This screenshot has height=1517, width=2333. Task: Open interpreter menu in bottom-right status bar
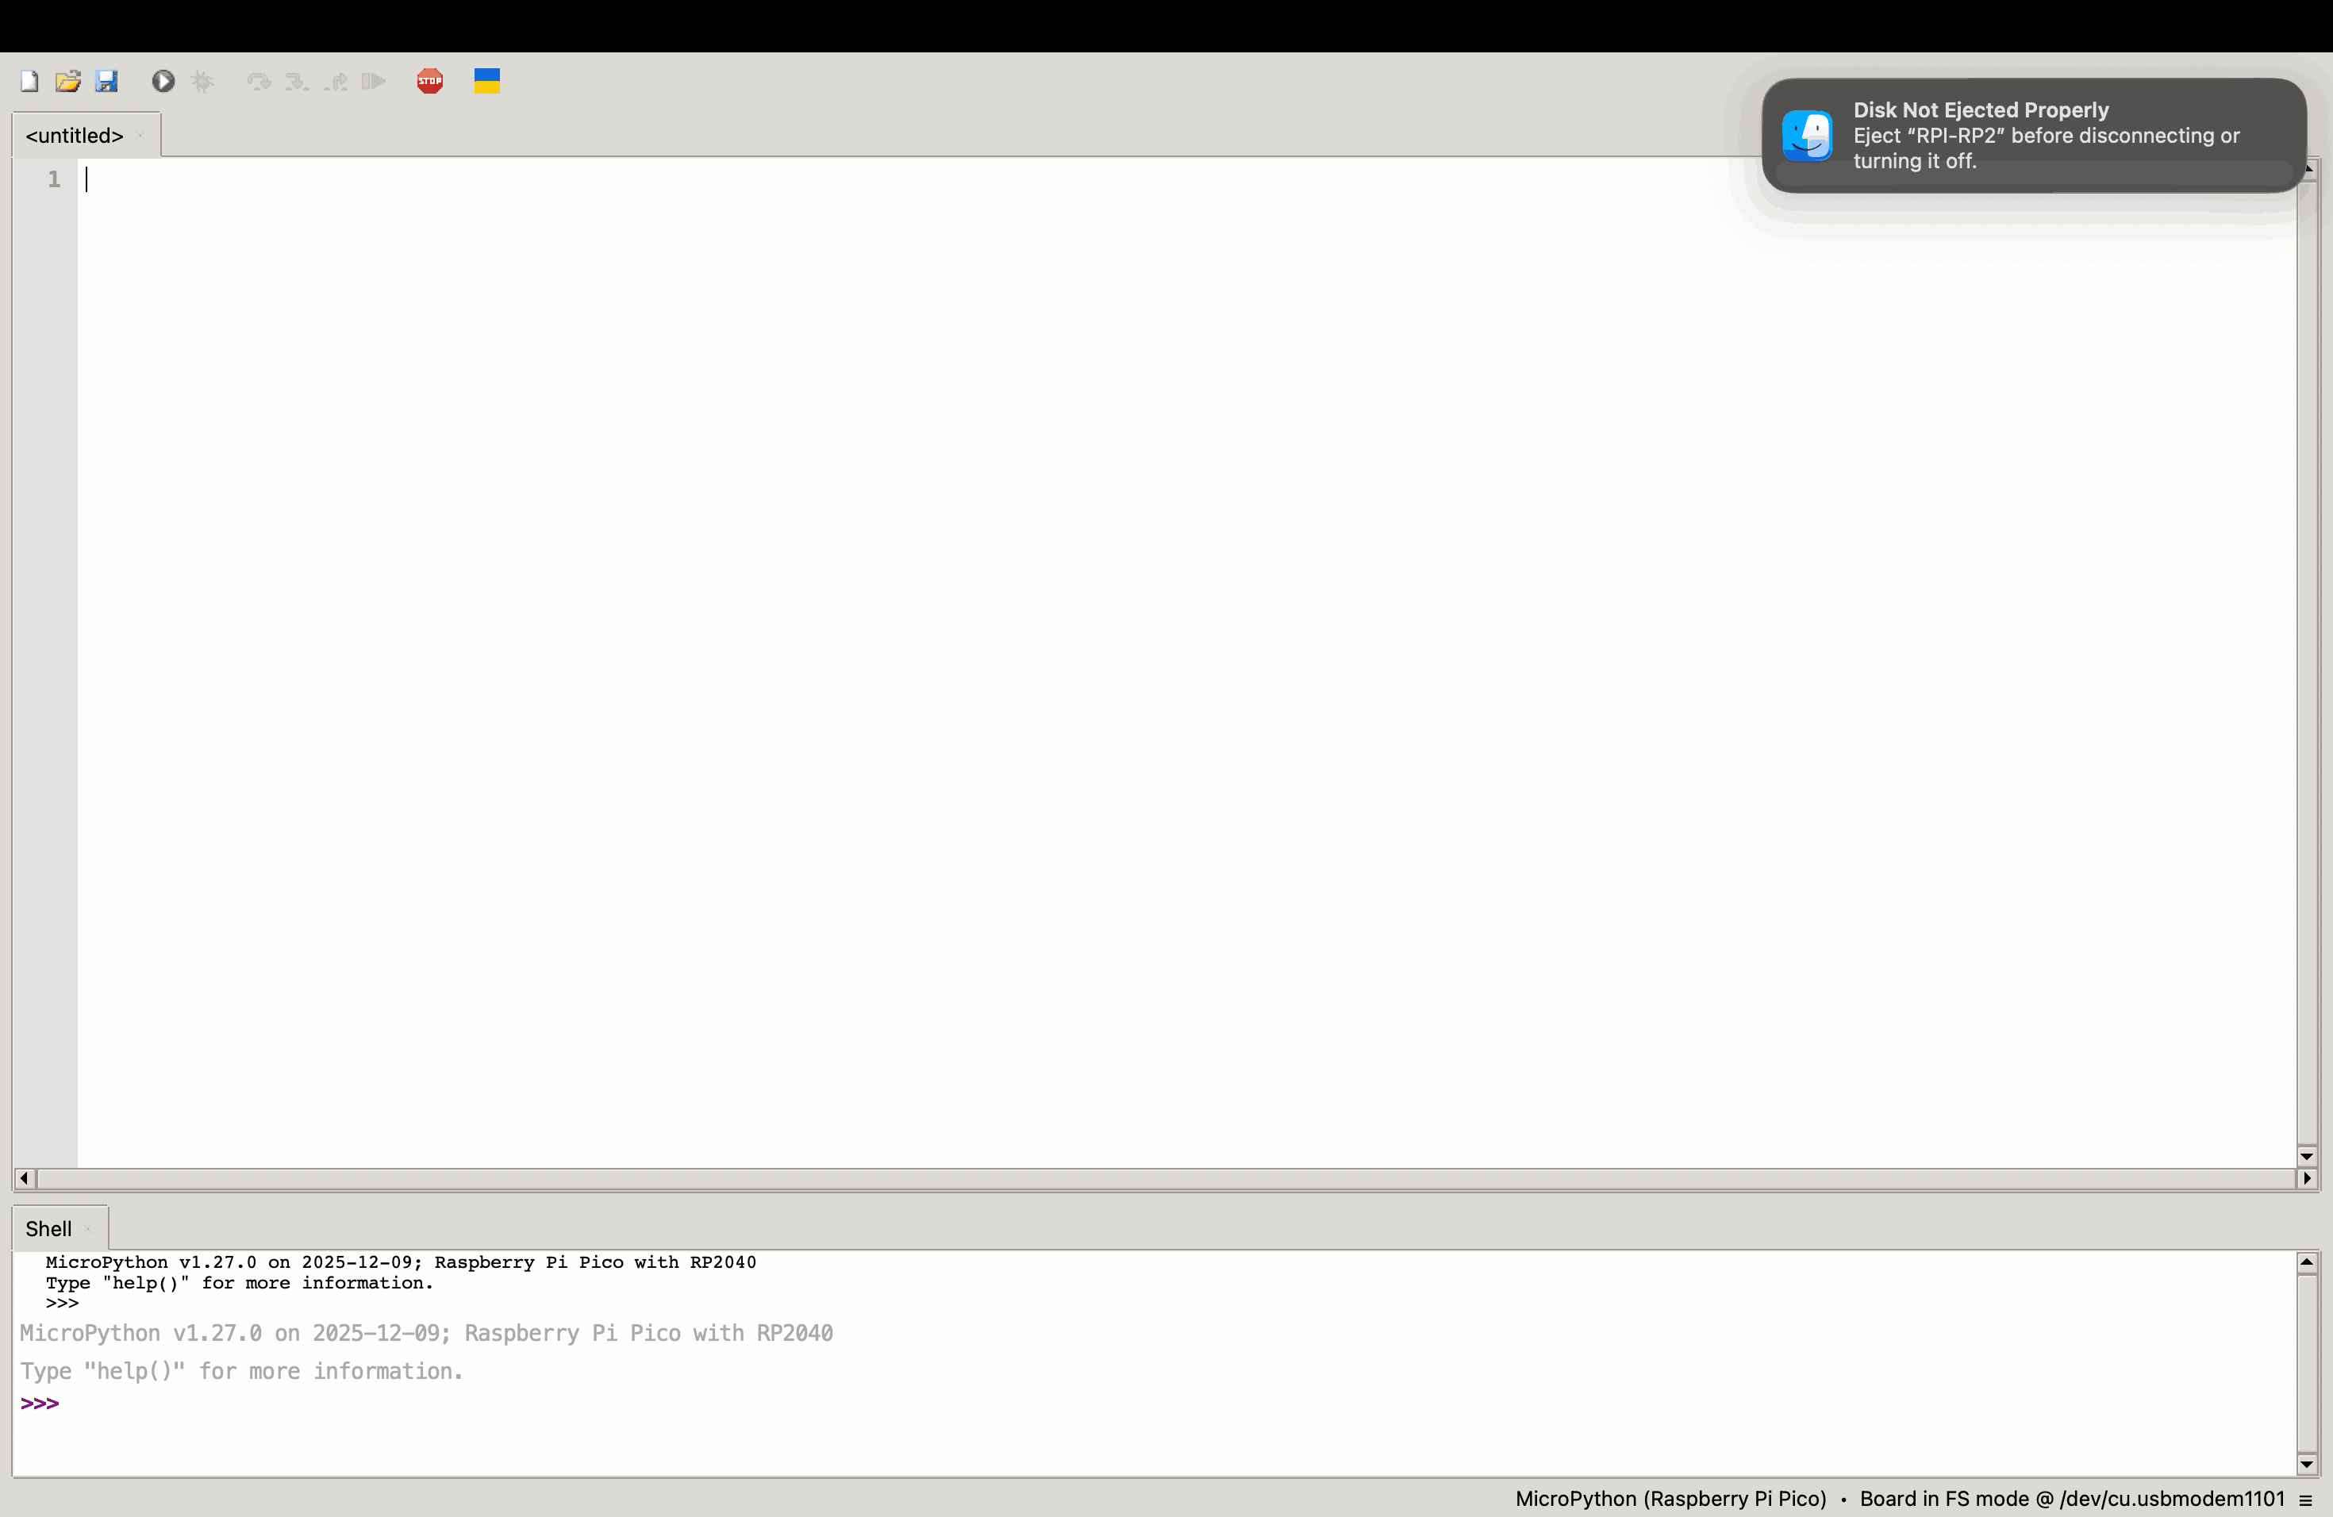point(2305,1500)
